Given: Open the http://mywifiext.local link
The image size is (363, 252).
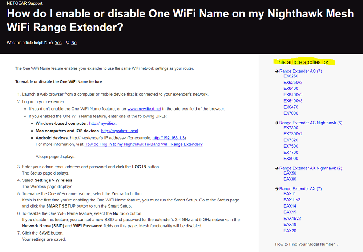Looking at the screenshot, I should [120, 131].
